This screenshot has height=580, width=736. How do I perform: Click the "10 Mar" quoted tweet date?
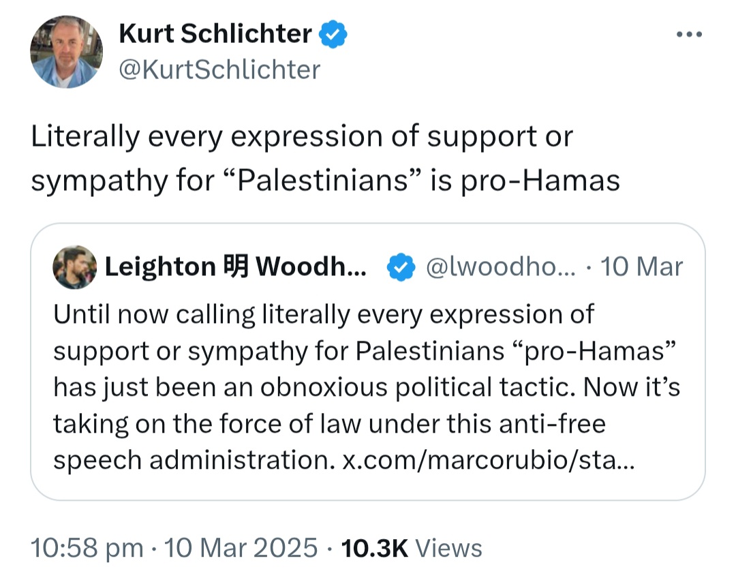643,267
